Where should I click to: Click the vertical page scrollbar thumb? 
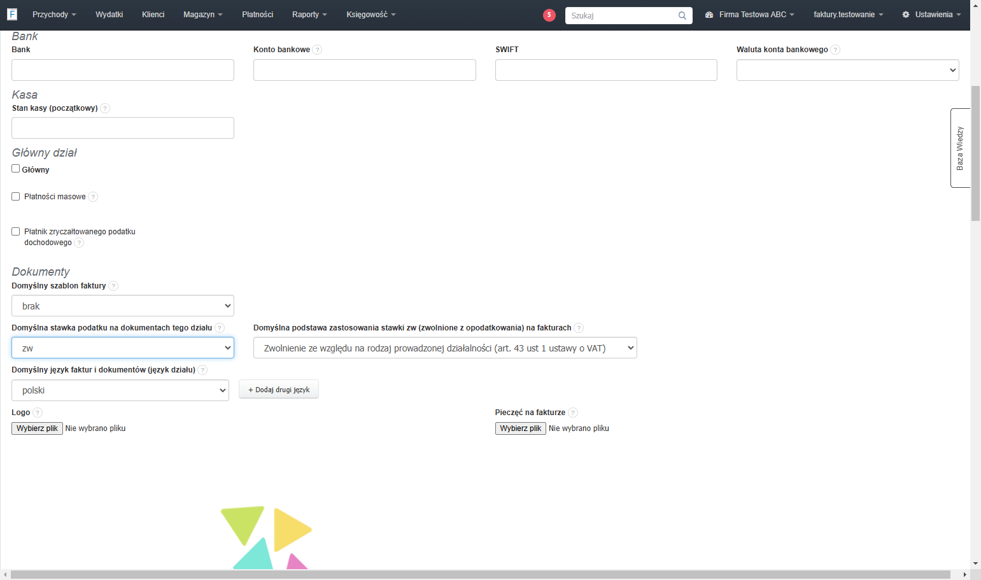click(x=975, y=153)
